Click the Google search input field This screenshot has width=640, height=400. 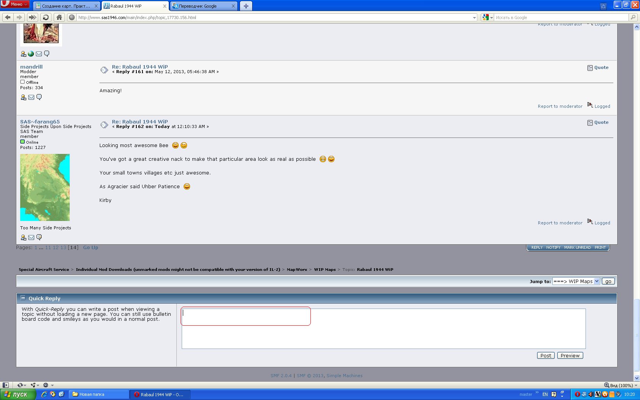tap(562, 18)
